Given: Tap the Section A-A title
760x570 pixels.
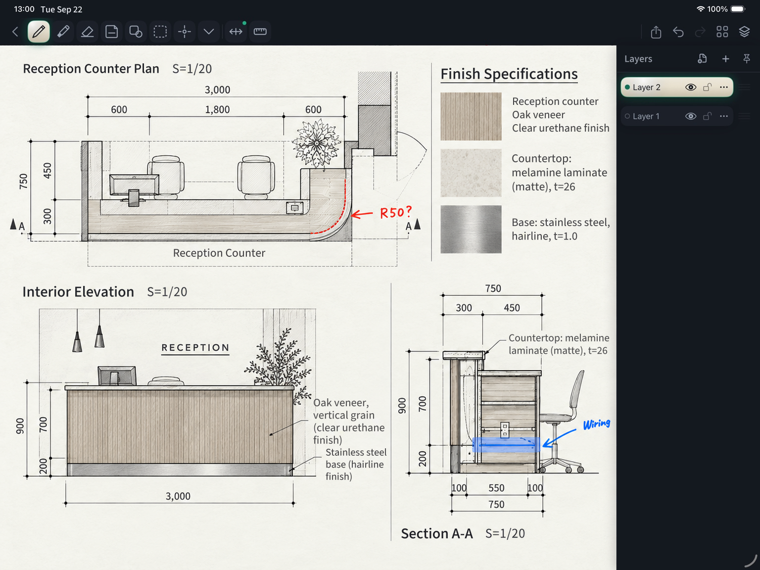Looking at the screenshot, I should (x=437, y=533).
